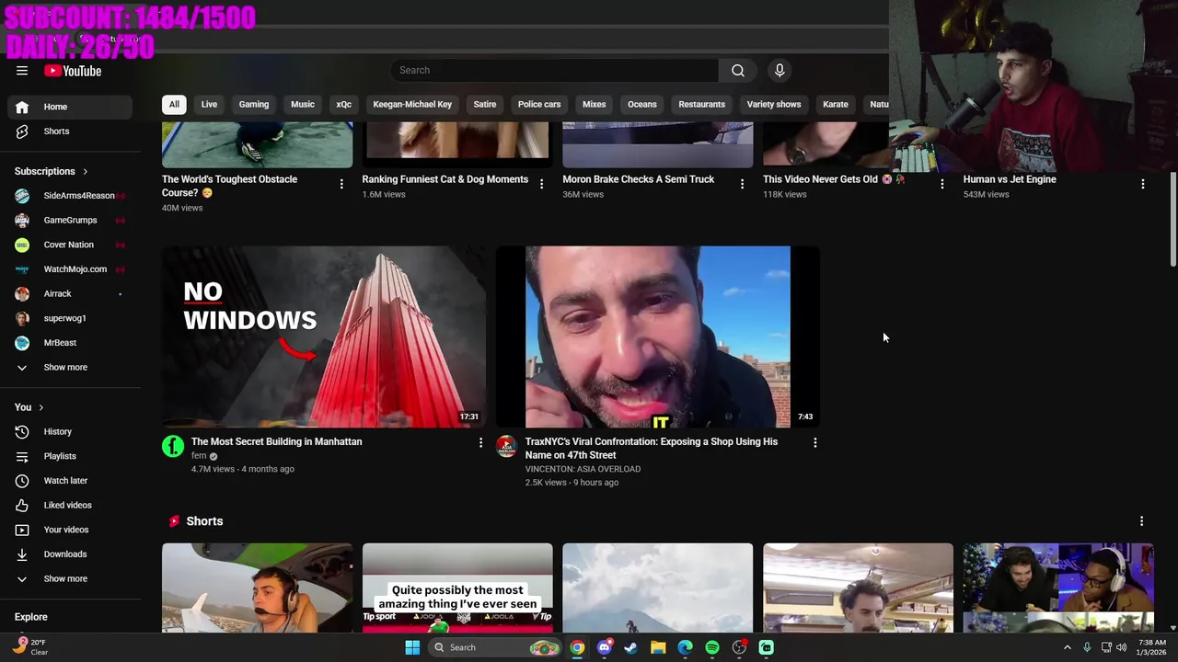Open Your videos in the sidebar
This screenshot has height=662, width=1178.
(70, 530)
